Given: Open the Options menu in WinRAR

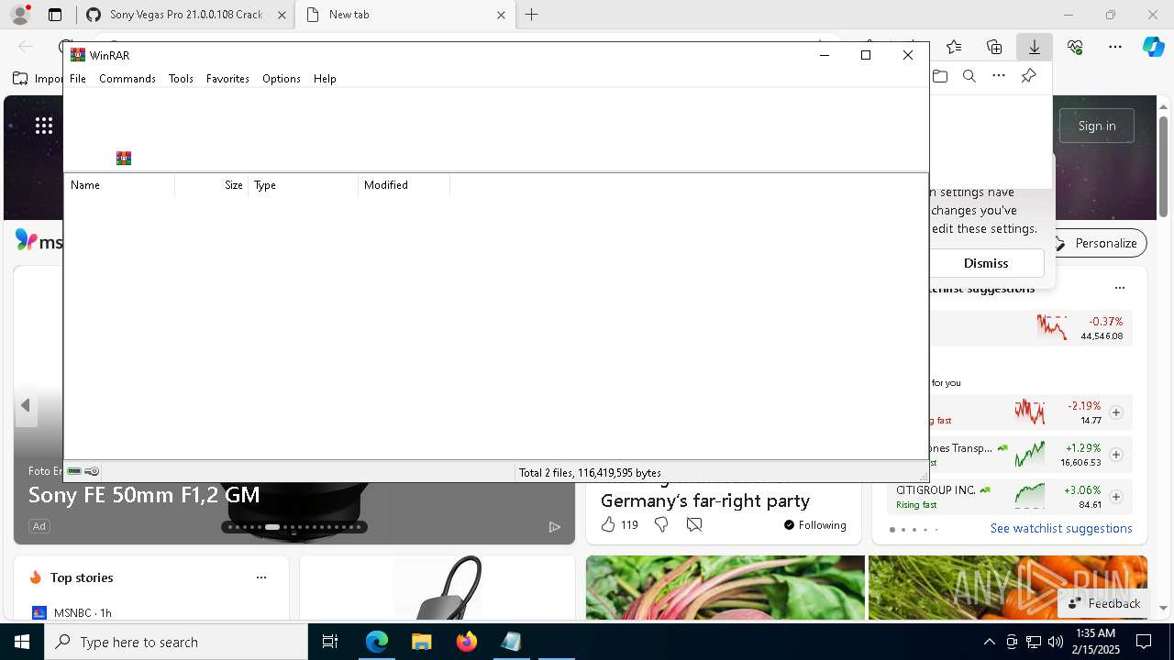Looking at the screenshot, I should [282, 79].
